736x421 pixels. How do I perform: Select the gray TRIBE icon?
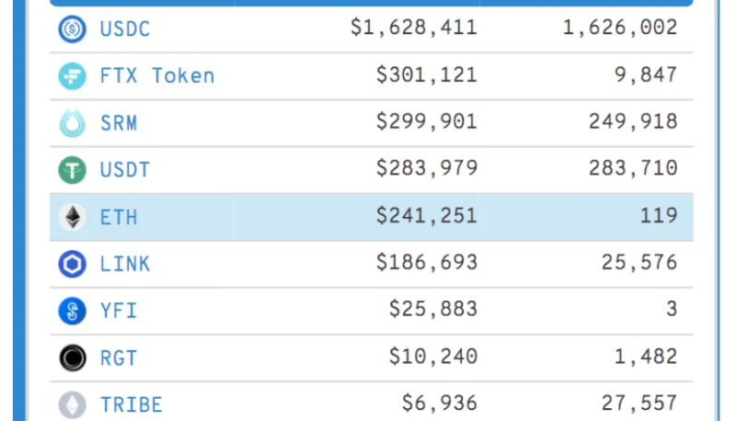pyautogui.click(x=73, y=404)
